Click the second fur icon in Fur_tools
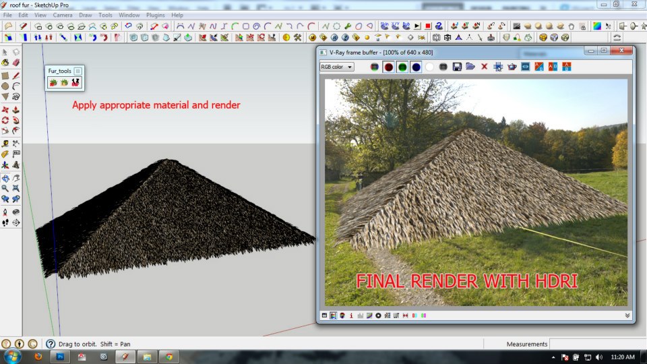The height and width of the screenshot is (364, 647). [65, 83]
